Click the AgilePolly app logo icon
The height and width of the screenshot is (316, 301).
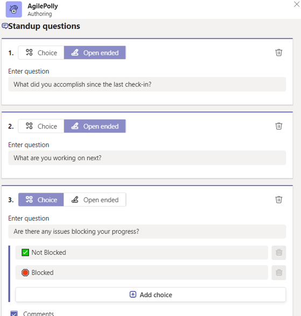pyautogui.click(x=13, y=10)
